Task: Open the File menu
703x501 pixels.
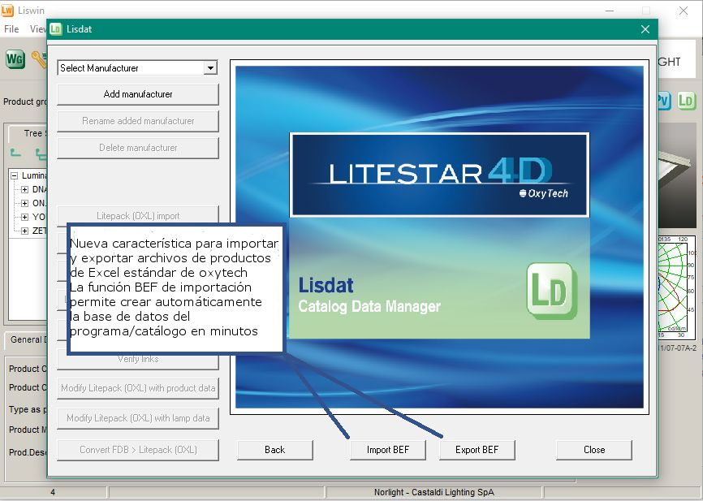Action: pyautogui.click(x=11, y=29)
